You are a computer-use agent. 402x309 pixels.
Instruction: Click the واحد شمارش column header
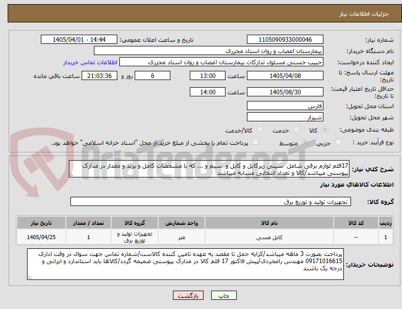click(x=182, y=223)
